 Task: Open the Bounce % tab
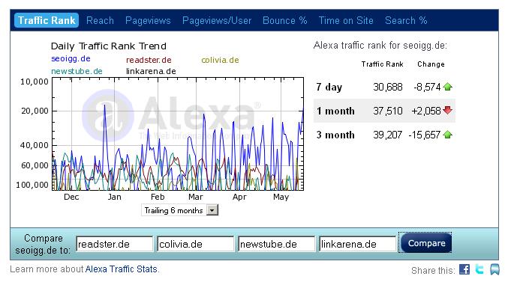(285, 20)
